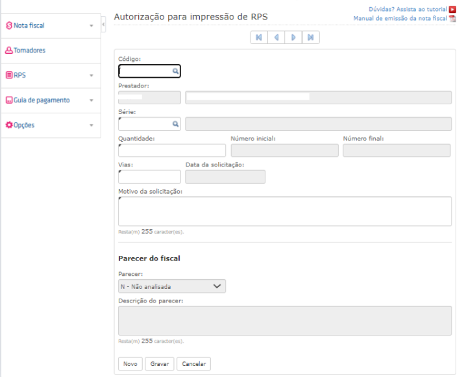The image size is (464, 377).
Task: Go to the next record arrow
Action: (293, 38)
